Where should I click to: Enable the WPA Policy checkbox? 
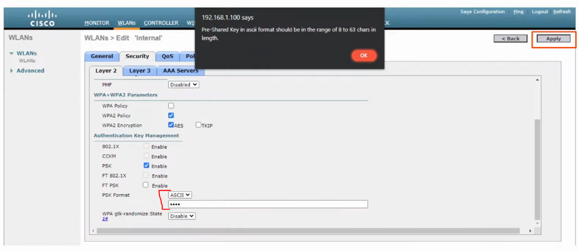[x=171, y=106]
